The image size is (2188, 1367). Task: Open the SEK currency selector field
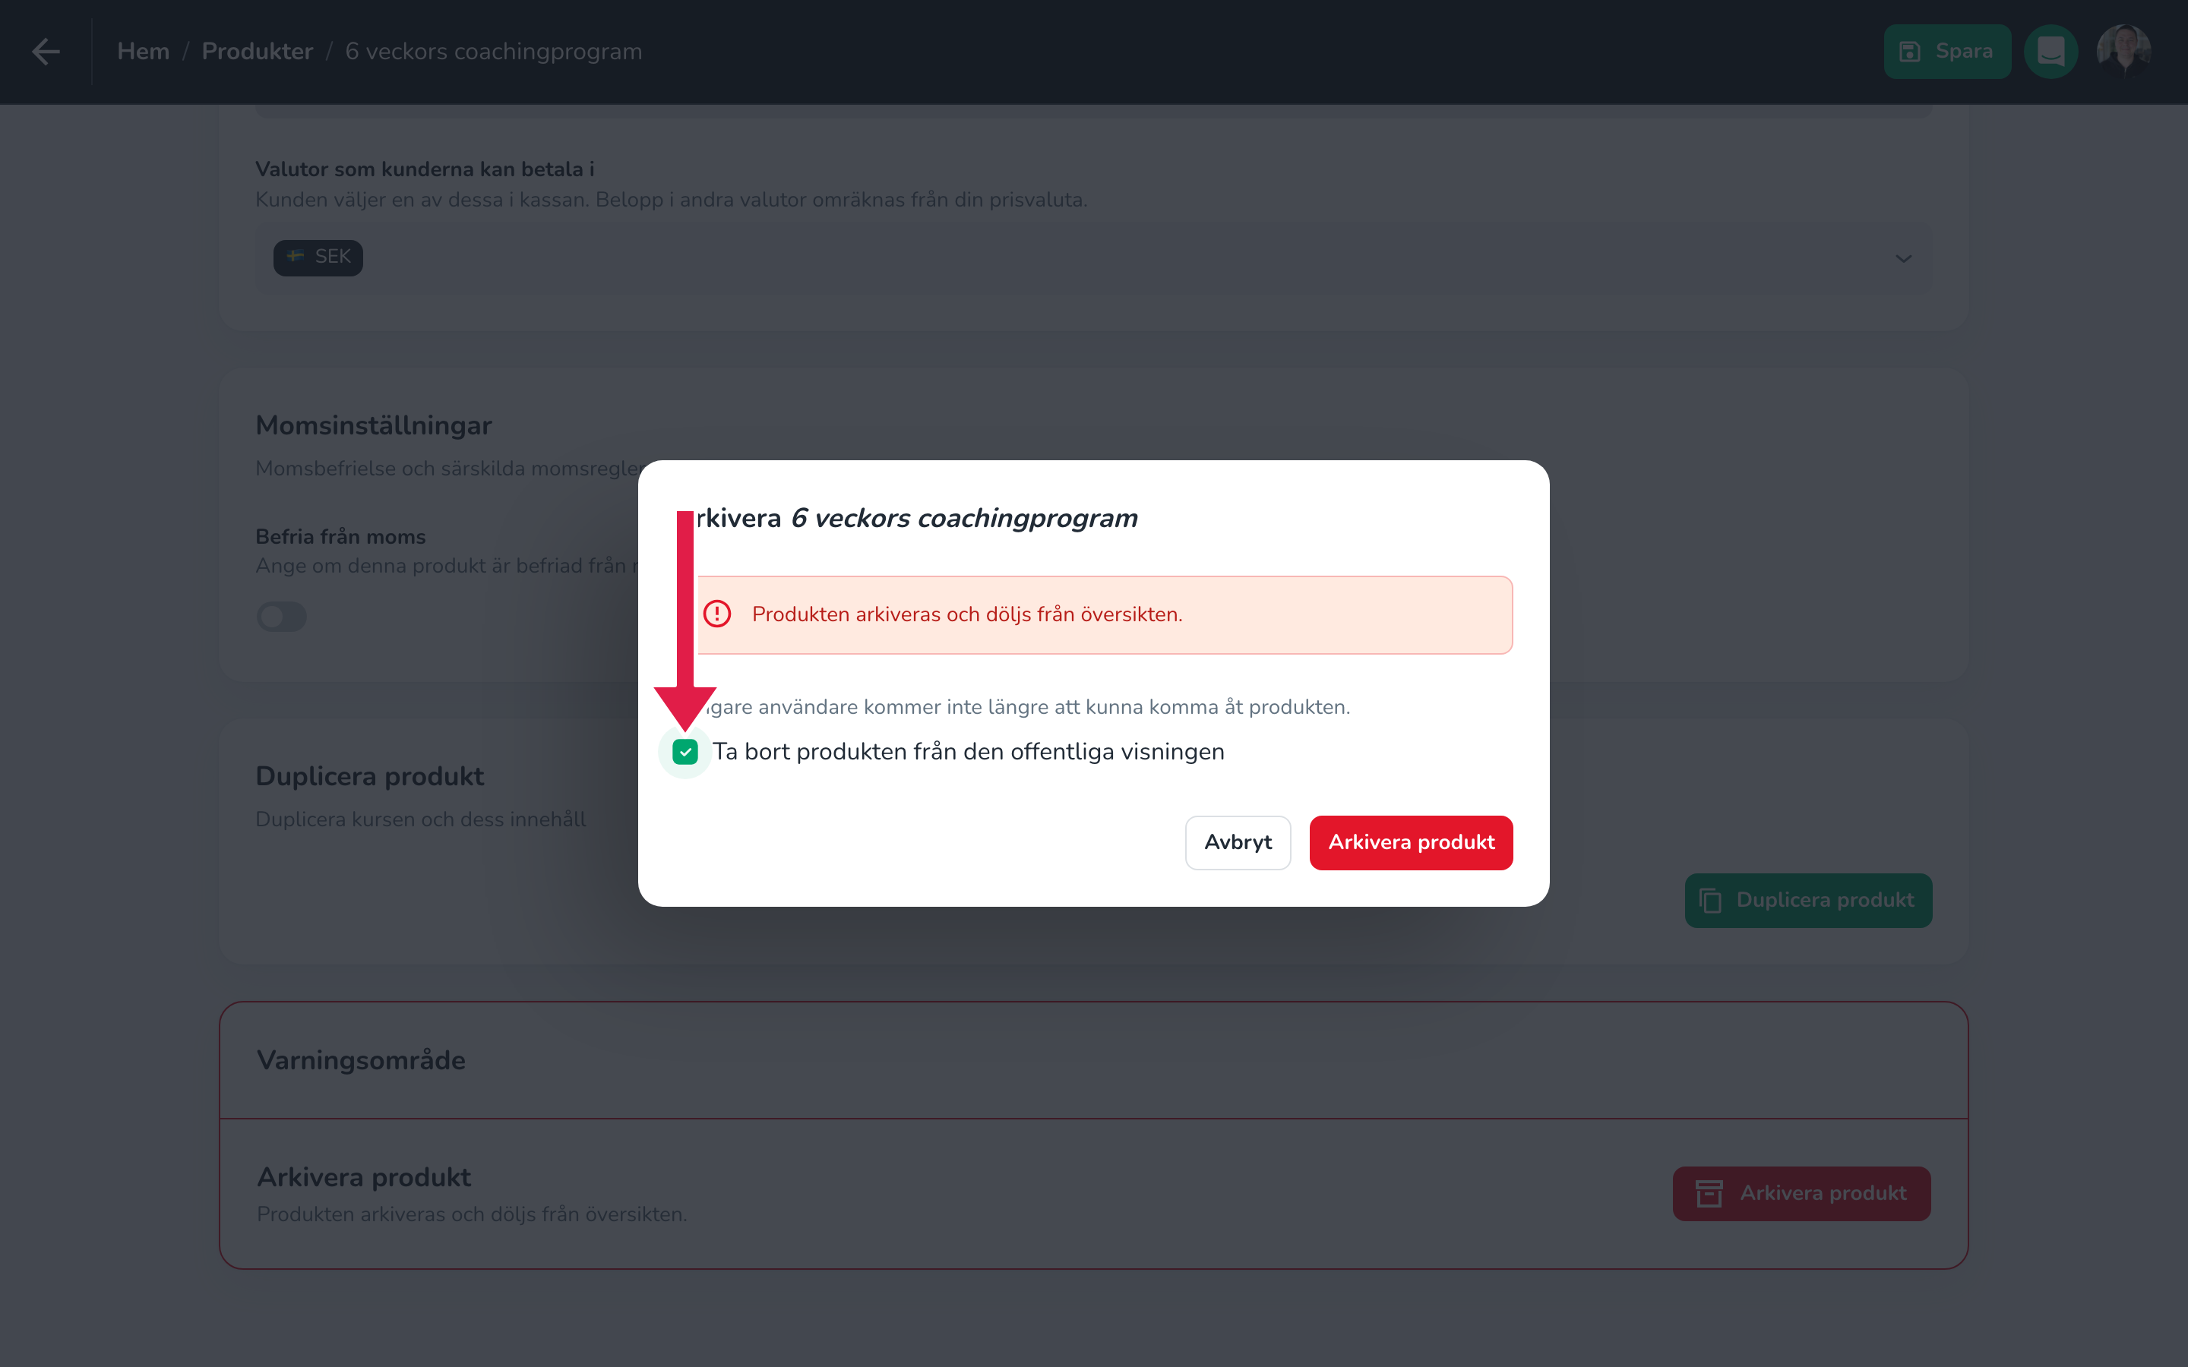(1093, 258)
